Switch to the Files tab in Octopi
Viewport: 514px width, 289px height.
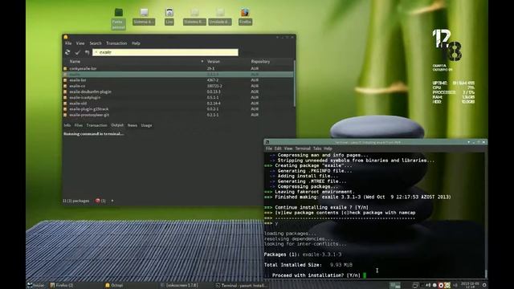point(79,125)
